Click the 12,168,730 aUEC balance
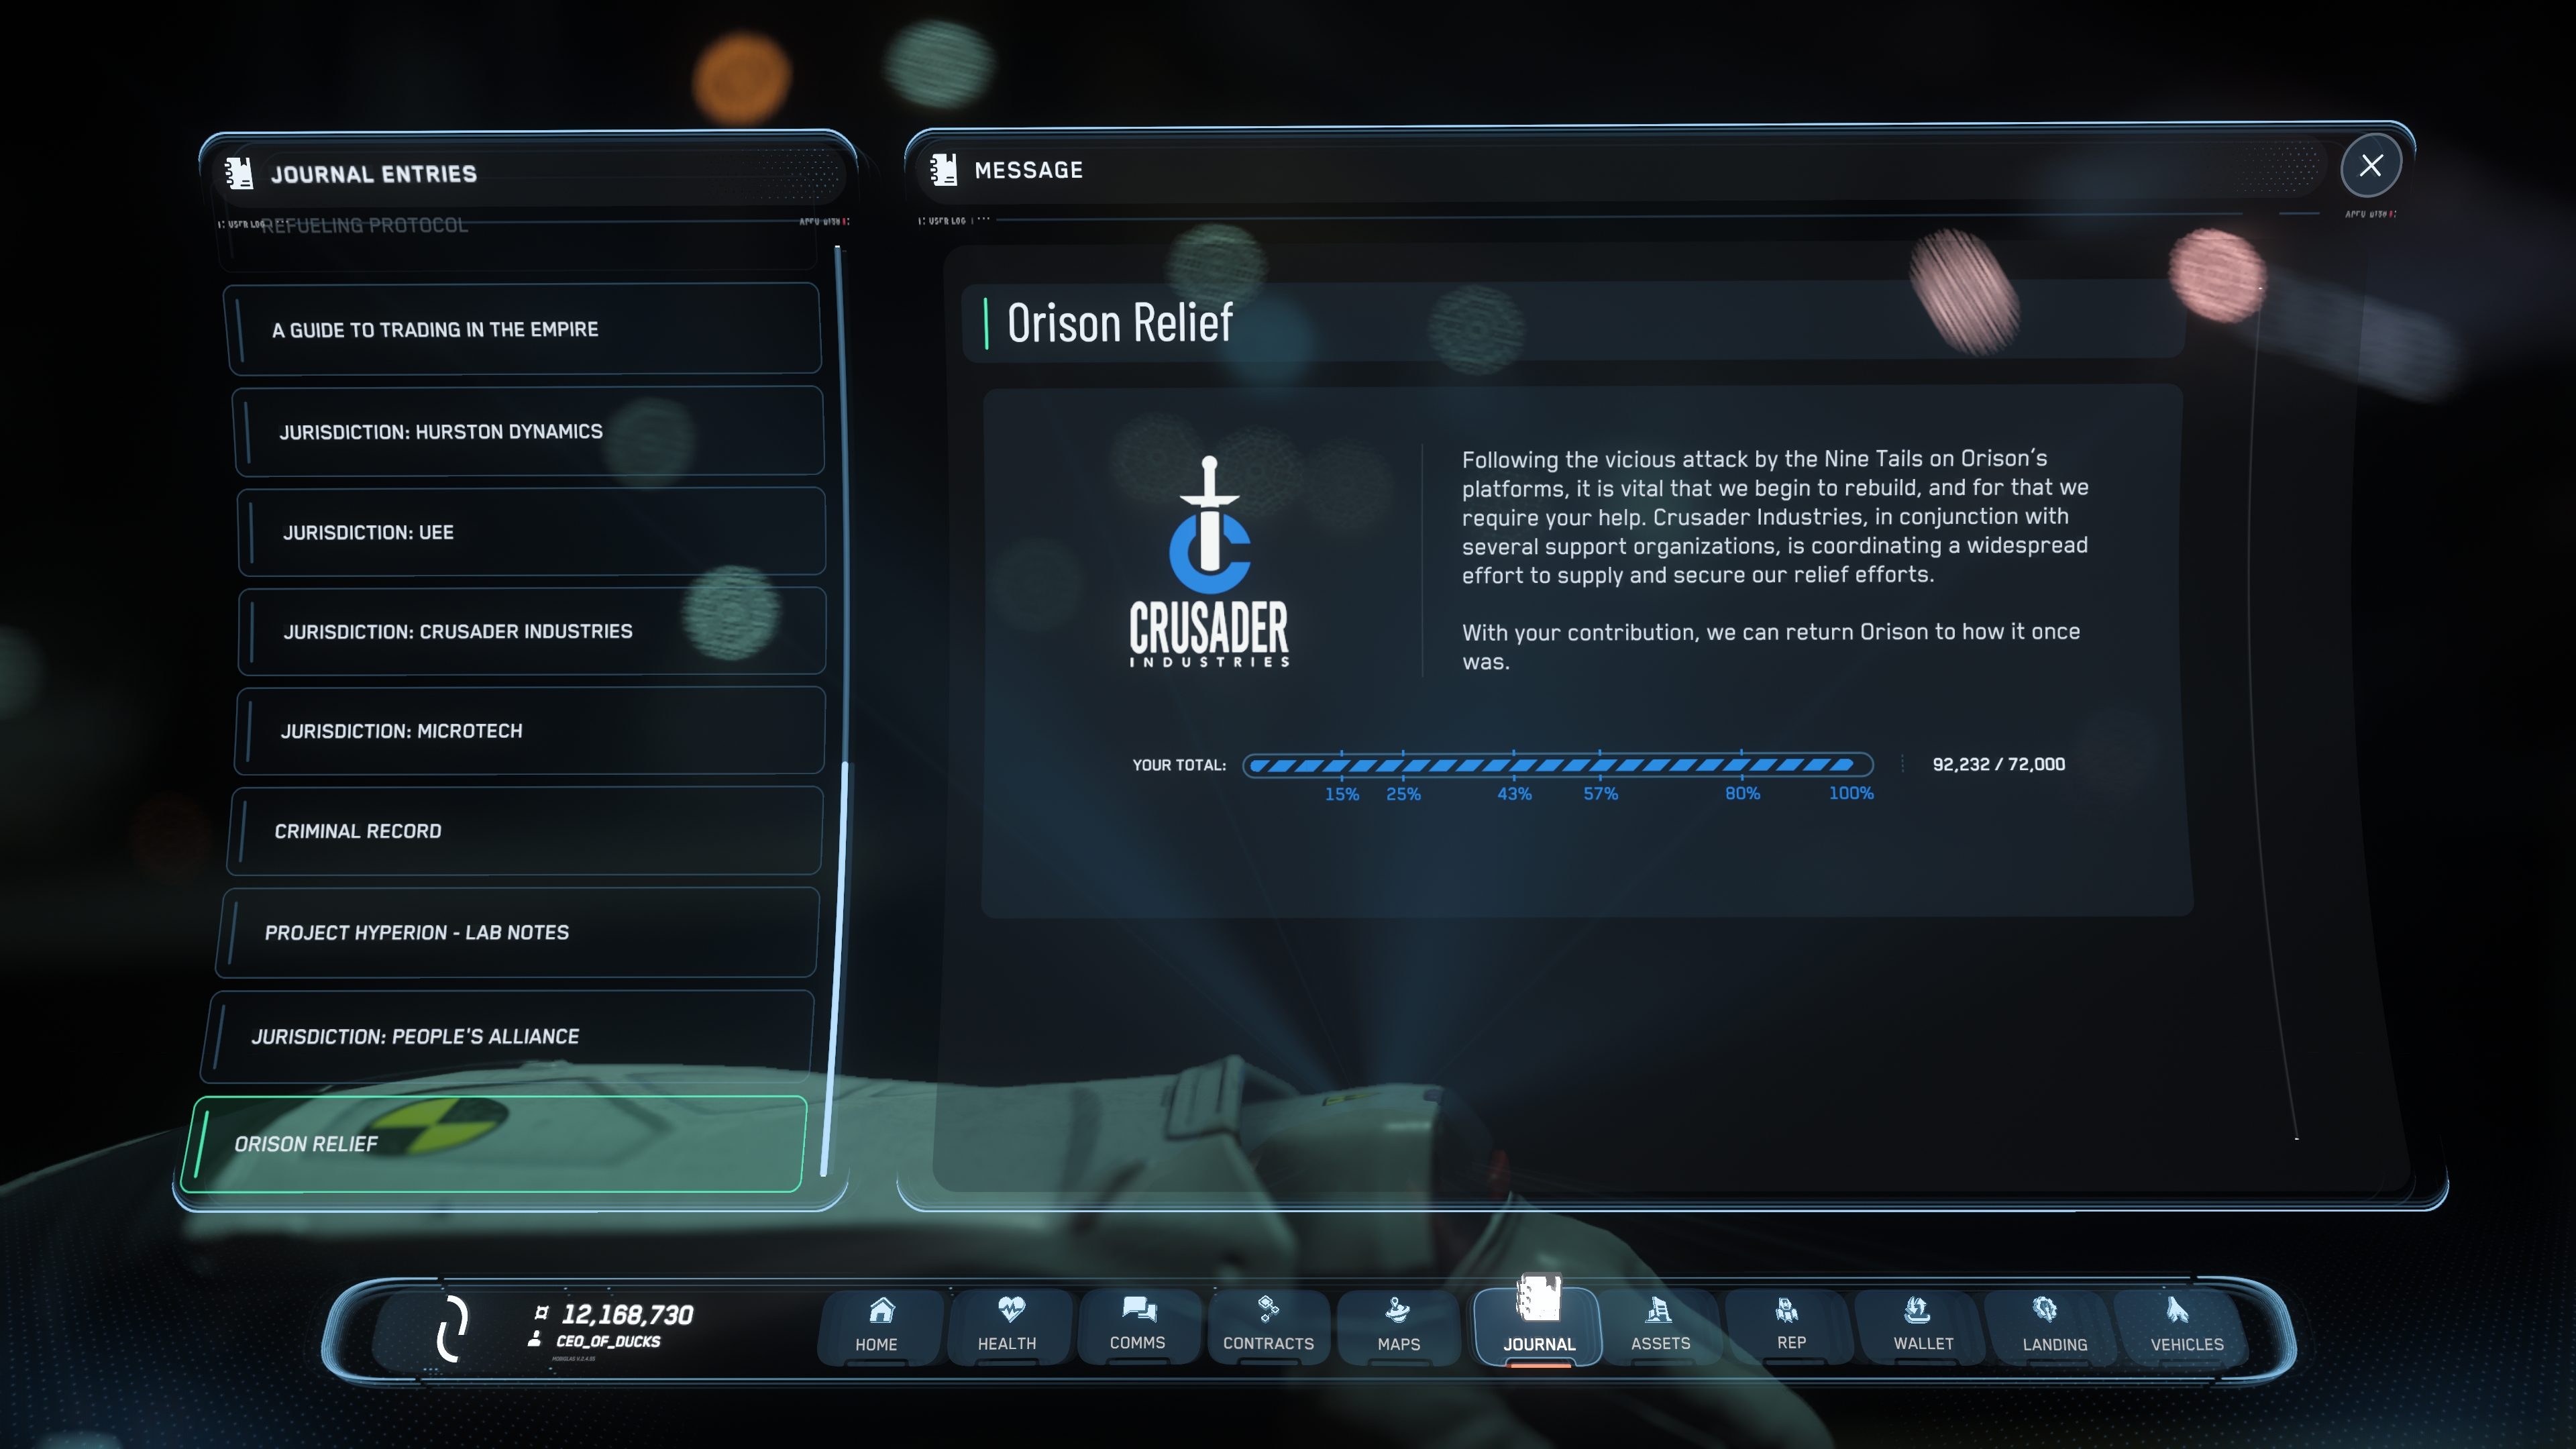The width and height of the screenshot is (2576, 1449). [x=626, y=1314]
